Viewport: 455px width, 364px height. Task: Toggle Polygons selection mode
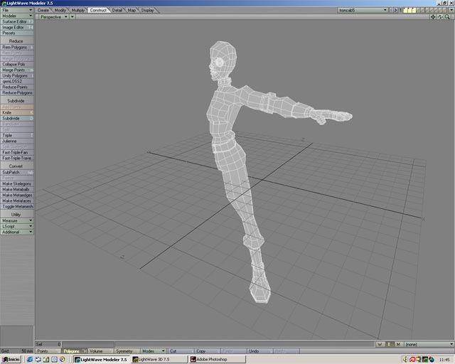click(x=74, y=351)
